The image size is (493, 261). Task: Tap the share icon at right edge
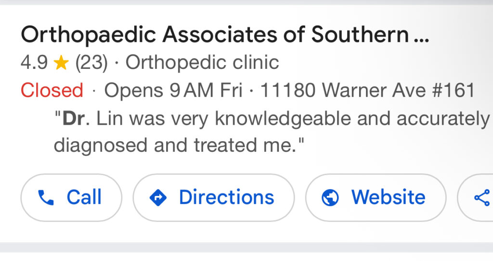pos(481,197)
